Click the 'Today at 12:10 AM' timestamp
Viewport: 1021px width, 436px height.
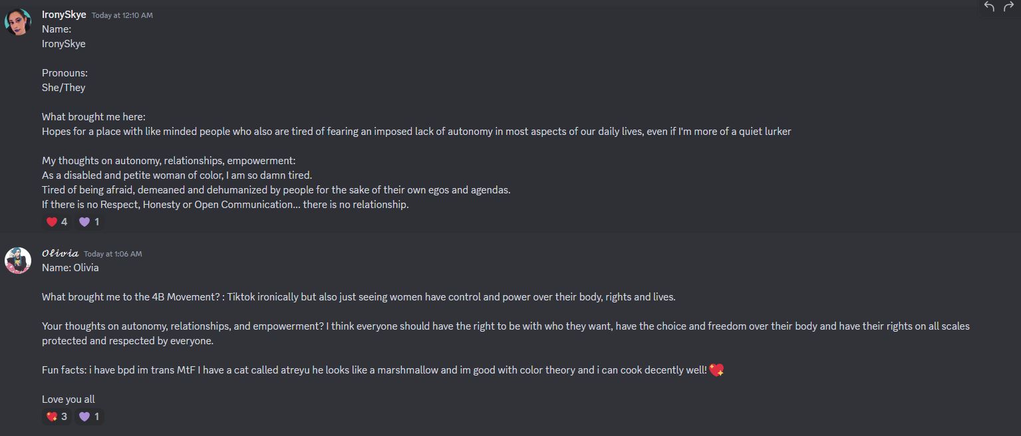(122, 15)
